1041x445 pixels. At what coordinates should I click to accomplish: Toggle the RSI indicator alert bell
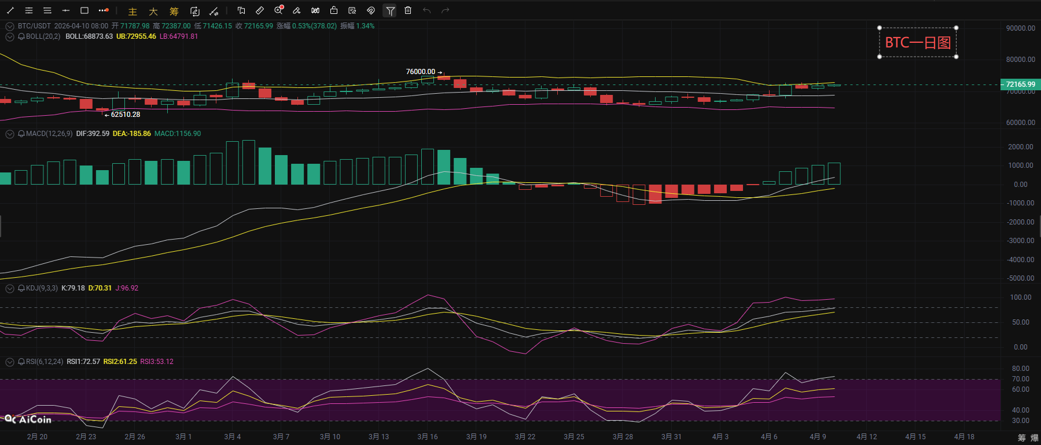[21, 362]
